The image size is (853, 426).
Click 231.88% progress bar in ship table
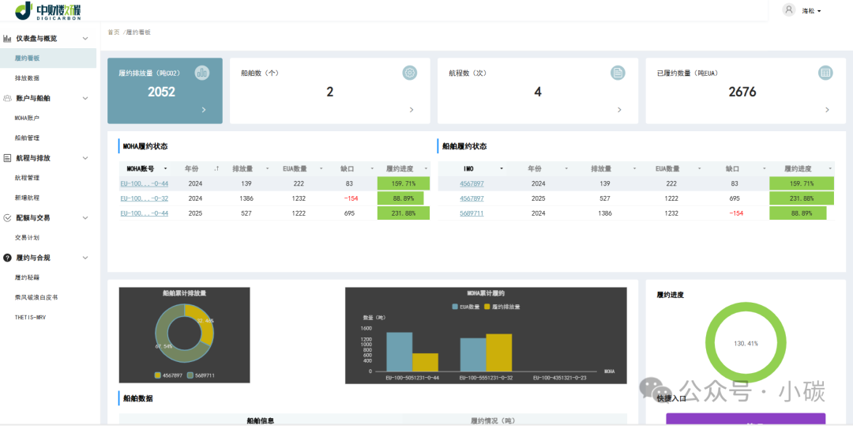click(x=802, y=198)
